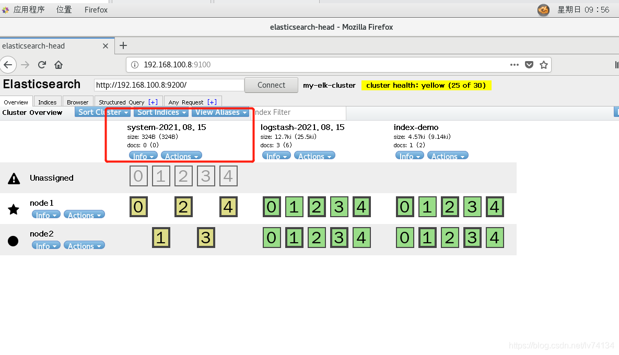
Task: Open Info dropdown for logstash-2021.08.15
Action: pos(277,156)
